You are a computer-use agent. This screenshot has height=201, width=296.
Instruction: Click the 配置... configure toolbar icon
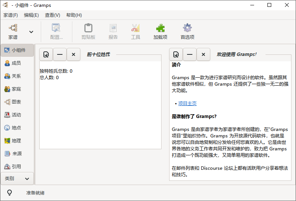[56, 32]
